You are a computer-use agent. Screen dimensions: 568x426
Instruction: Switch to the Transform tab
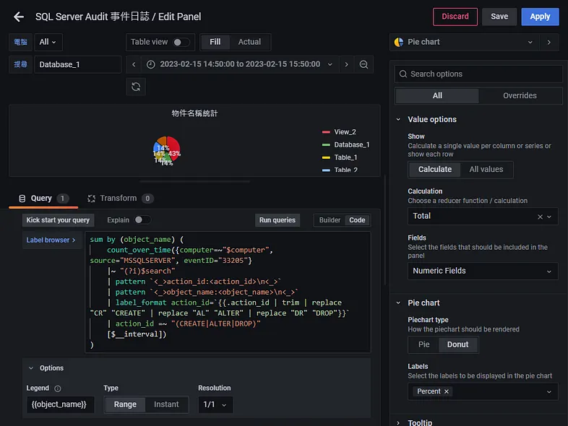click(x=120, y=199)
